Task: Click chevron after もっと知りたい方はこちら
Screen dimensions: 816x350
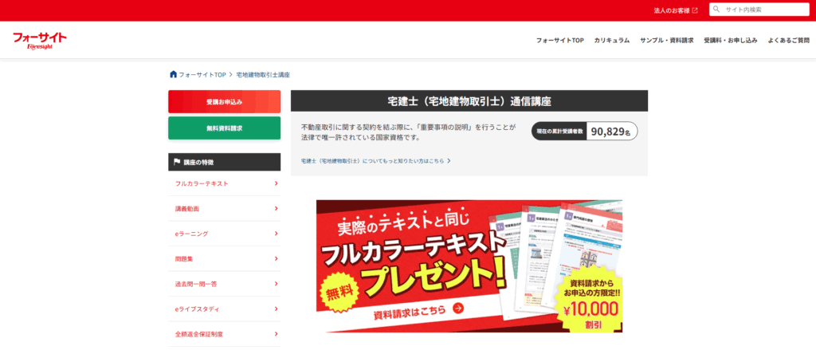Action: [449, 162]
